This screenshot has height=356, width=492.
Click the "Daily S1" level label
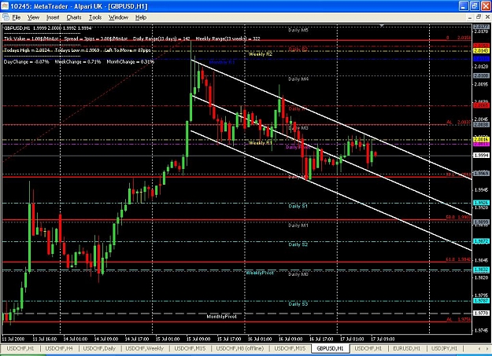pyautogui.click(x=298, y=206)
